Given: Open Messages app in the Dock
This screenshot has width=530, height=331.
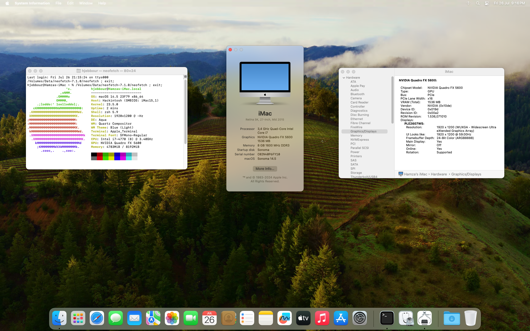Looking at the screenshot, I should 116,318.
